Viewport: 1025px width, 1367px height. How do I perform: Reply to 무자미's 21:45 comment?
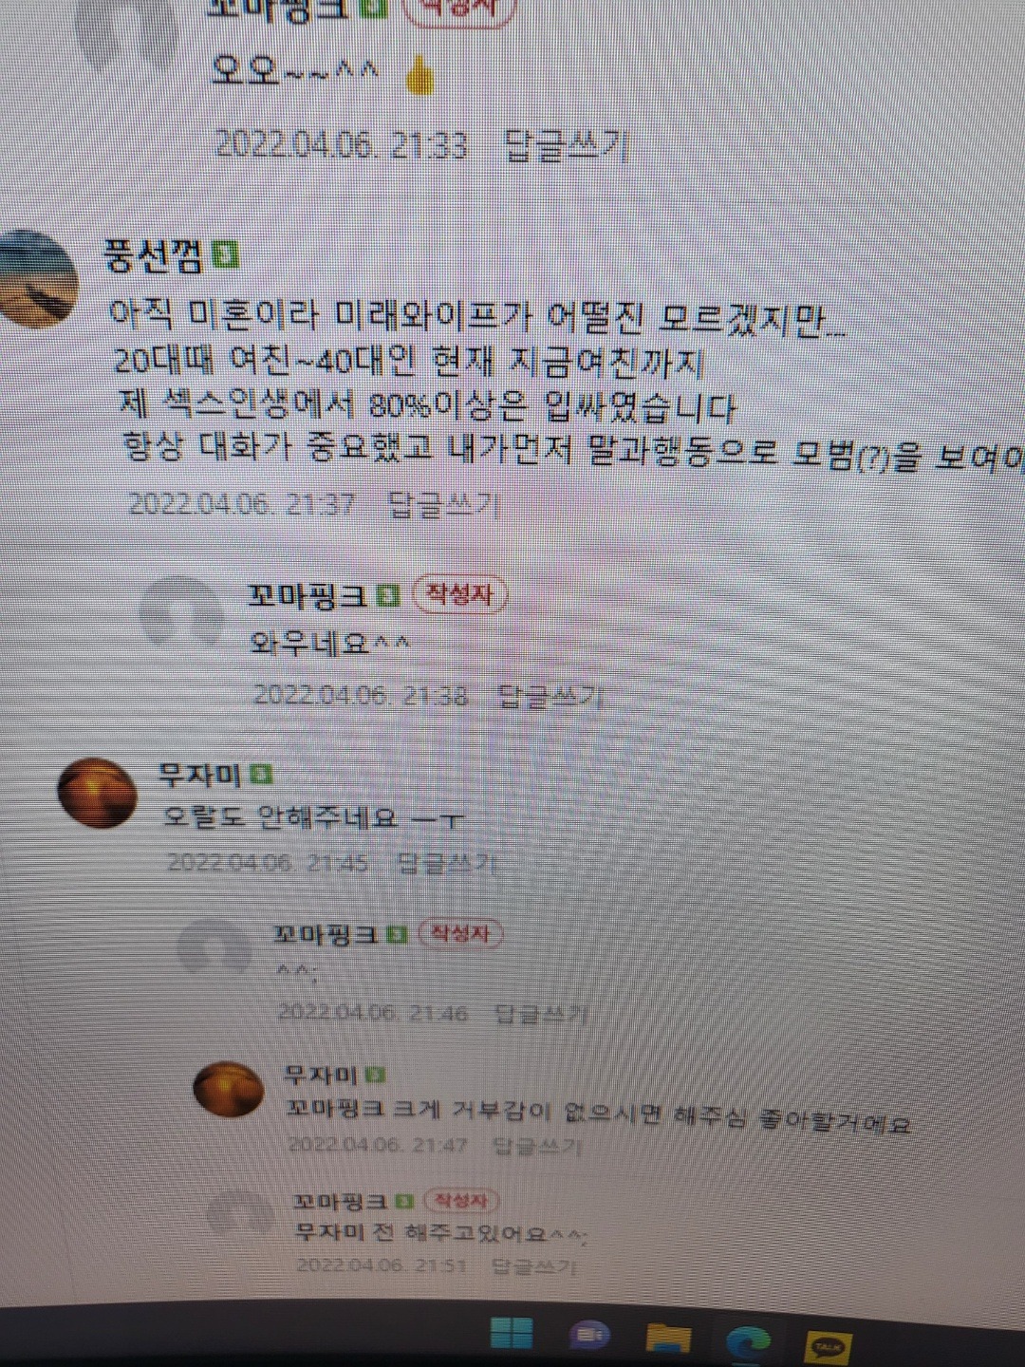pyautogui.click(x=445, y=863)
